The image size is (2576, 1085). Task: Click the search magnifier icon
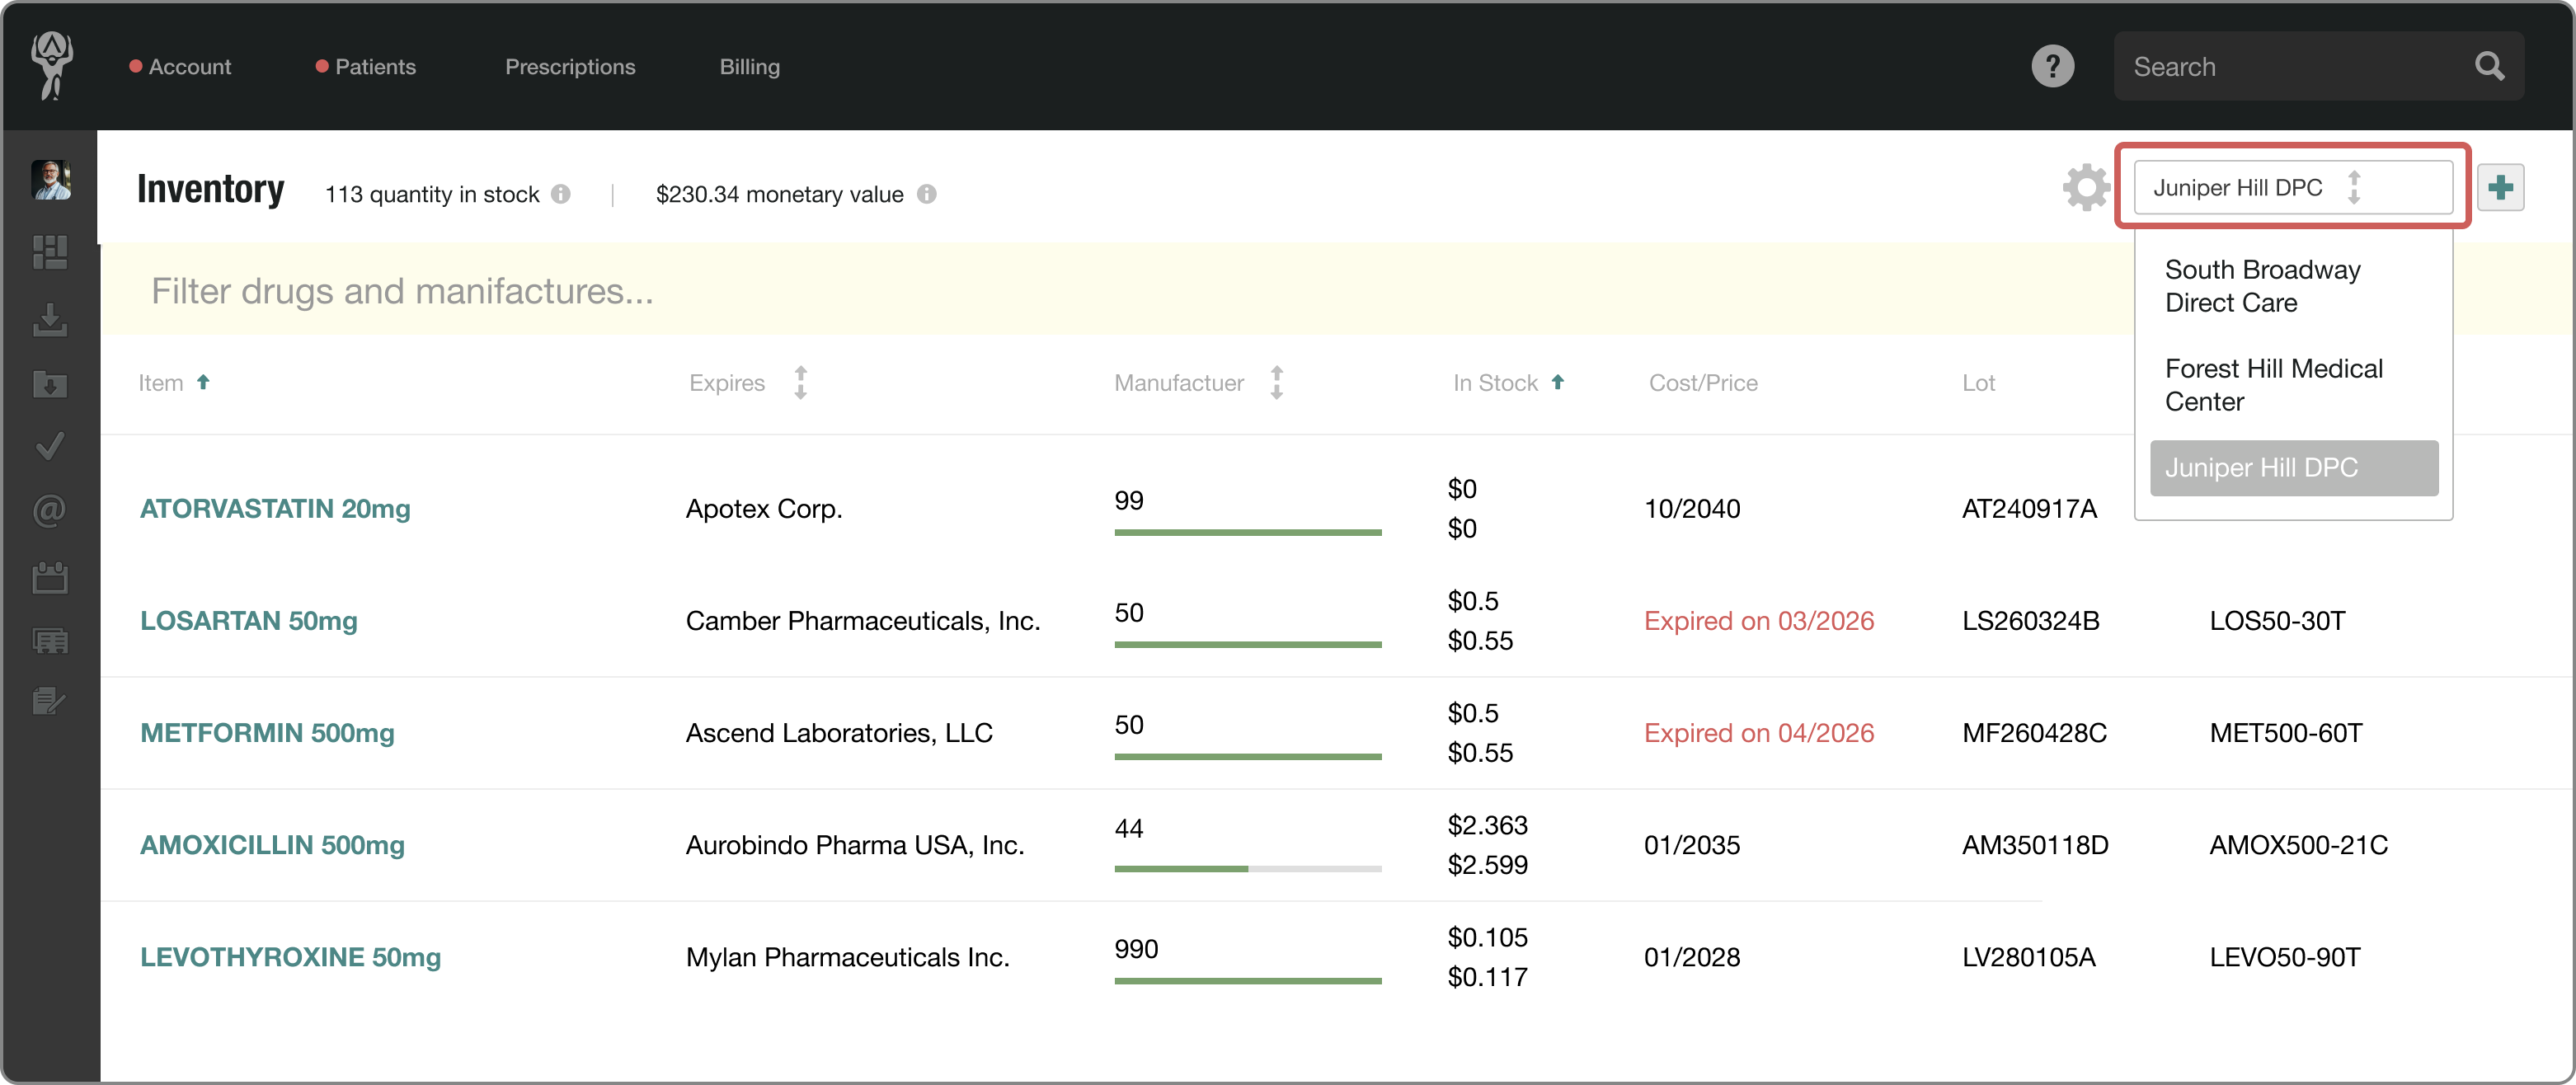2489,66
